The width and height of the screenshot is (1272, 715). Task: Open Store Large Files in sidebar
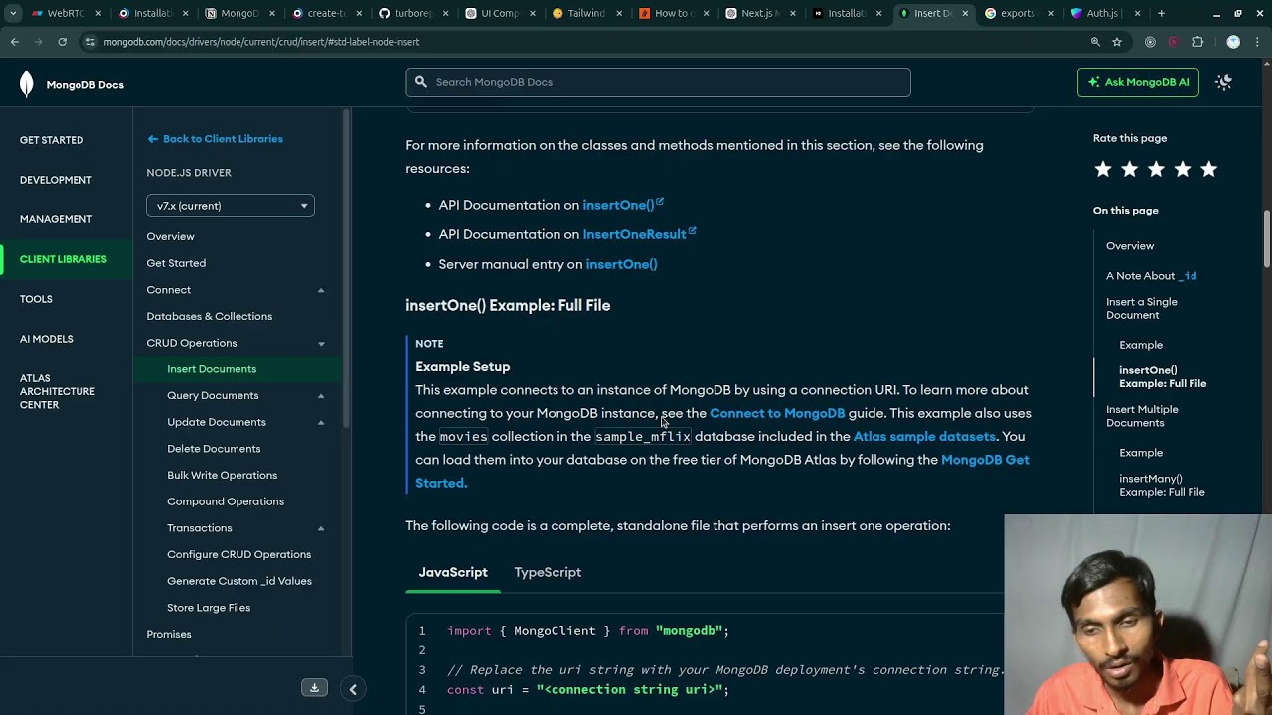(x=209, y=608)
